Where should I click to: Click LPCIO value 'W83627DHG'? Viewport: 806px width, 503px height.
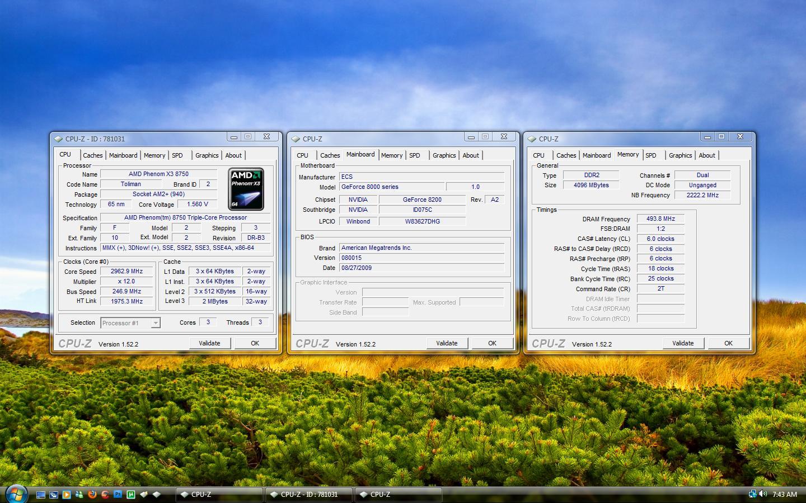coord(423,222)
